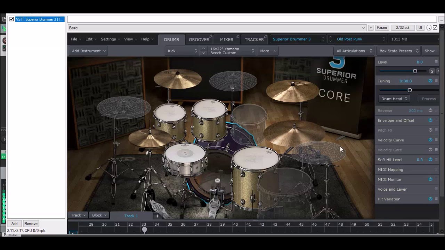Viewport: 445px width, 250px height.
Task: Solo the instrument with the S button
Action: pos(432,71)
